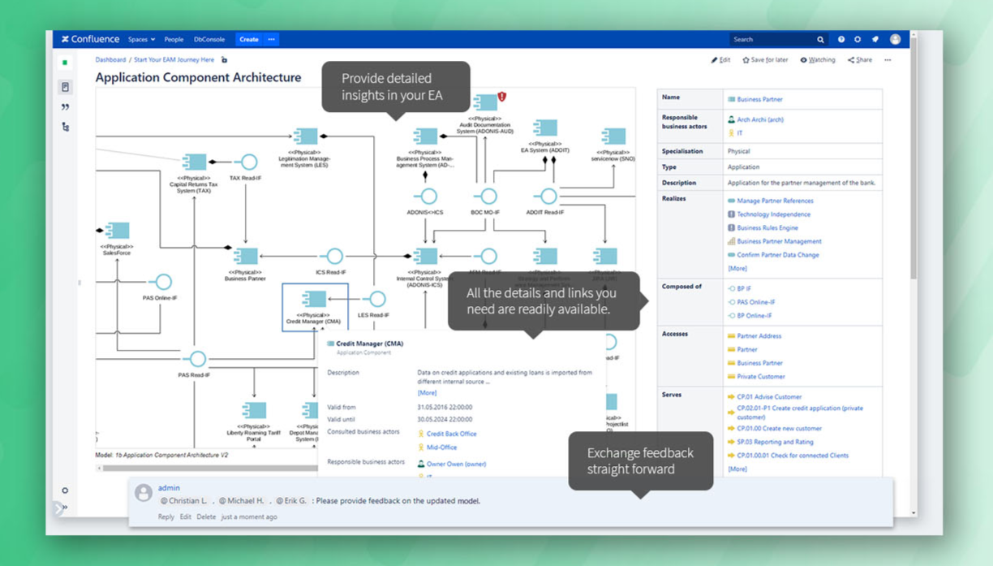Click the ADONIS<>ICS interface circle

click(x=428, y=196)
